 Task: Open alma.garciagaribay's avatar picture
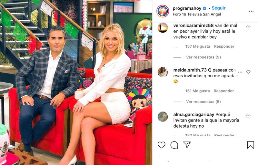tap(163, 117)
